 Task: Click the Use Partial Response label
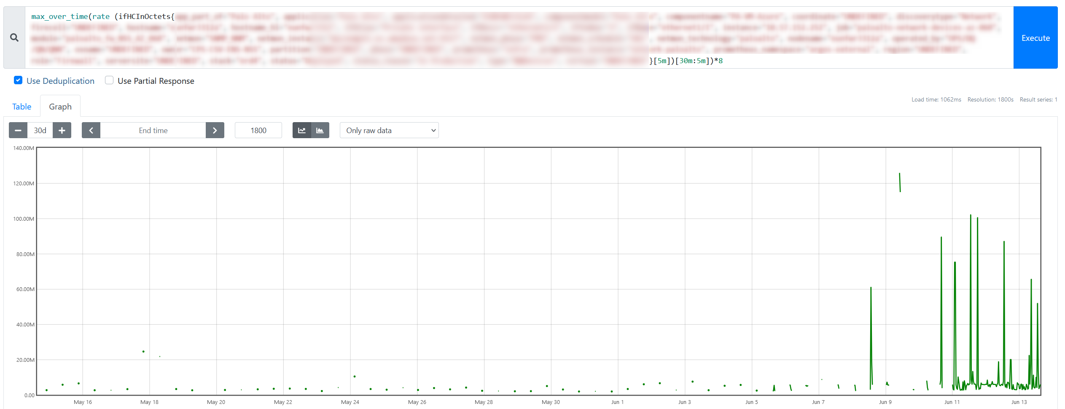pos(156,81)
